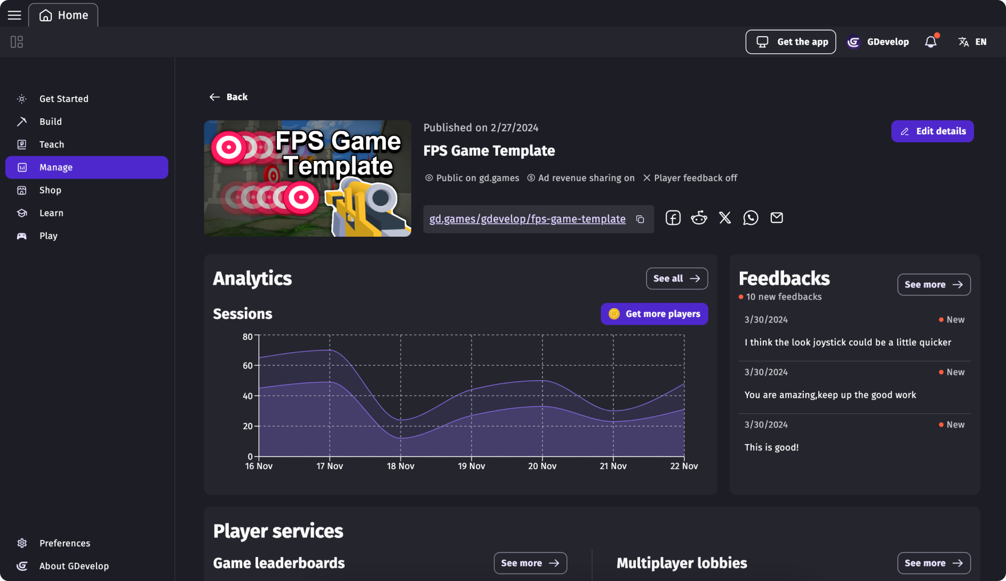1006x581 pixels.
Task: Switch to the Home tab
Action: click(63, 15)
